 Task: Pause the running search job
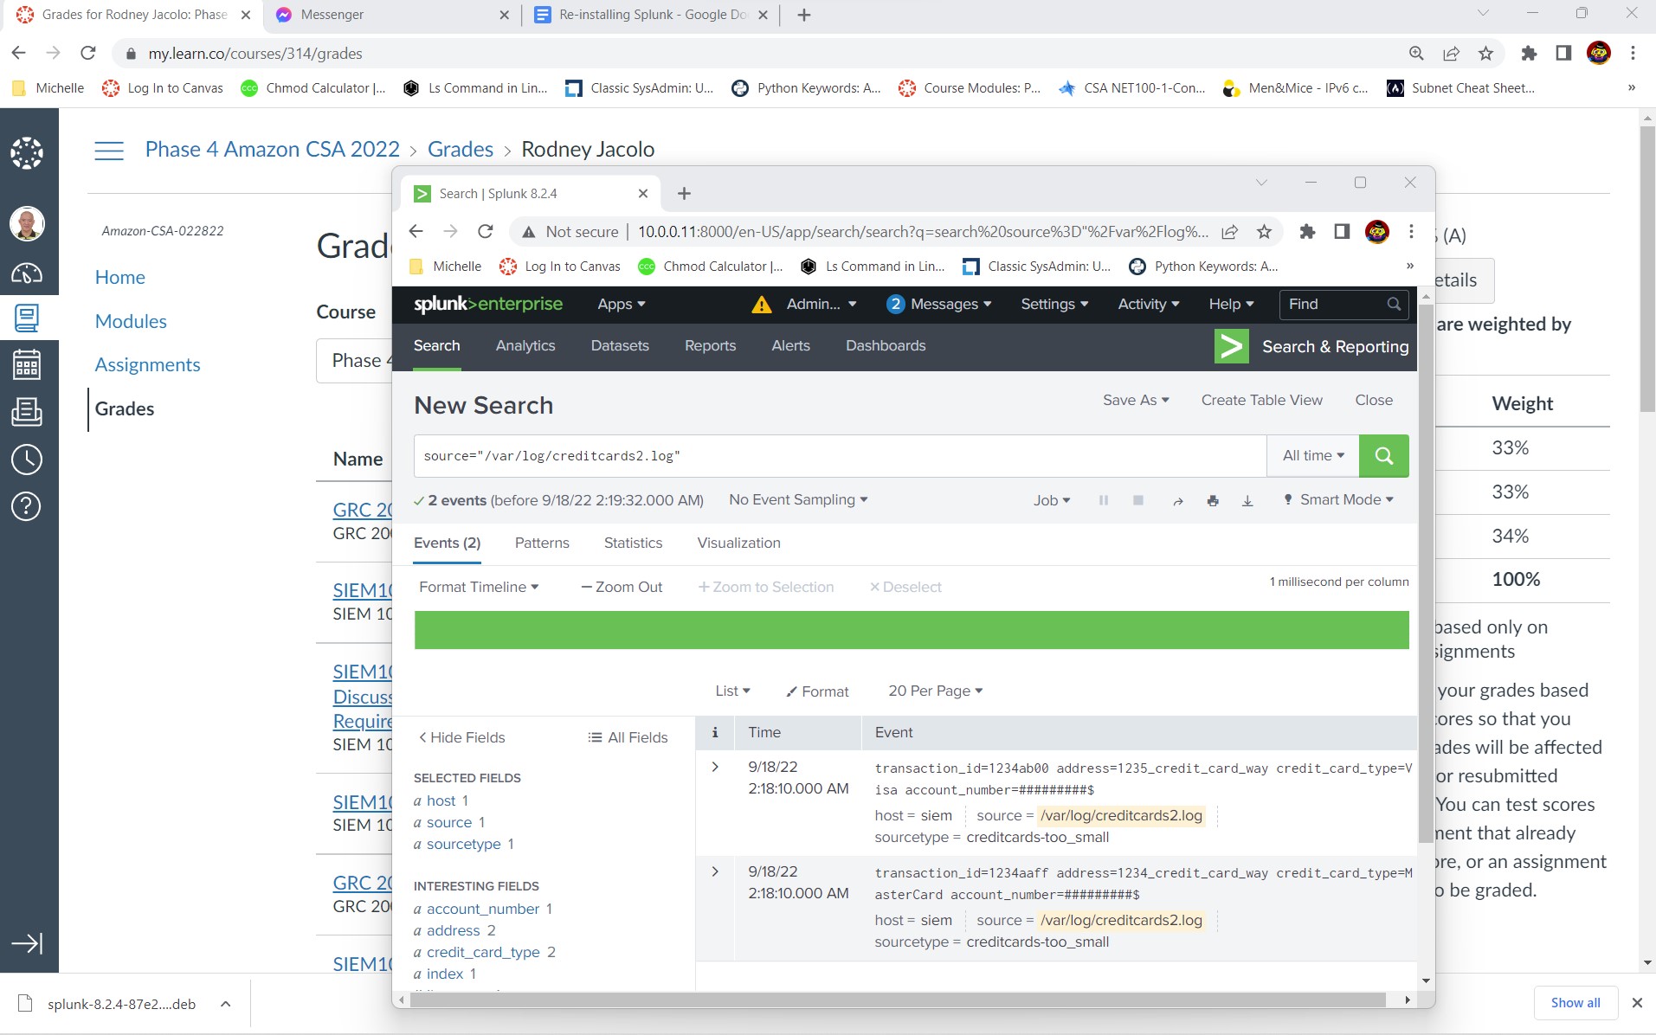(x=1104, y=500)
